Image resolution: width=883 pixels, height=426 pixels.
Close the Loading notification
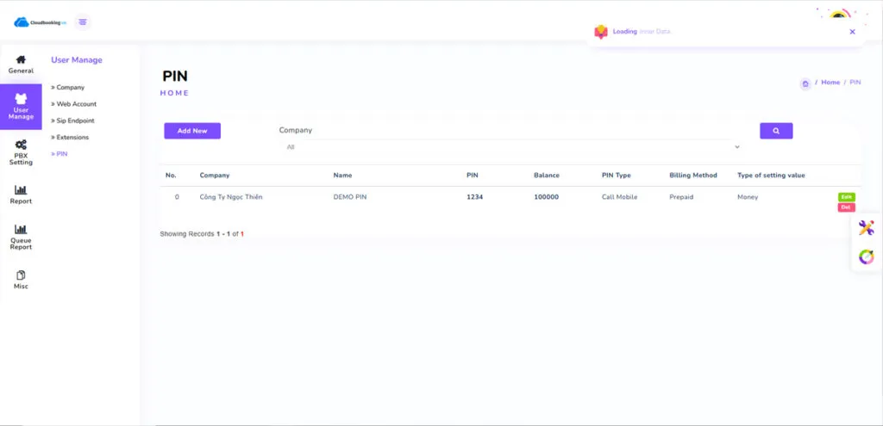(x=852, y=32)
